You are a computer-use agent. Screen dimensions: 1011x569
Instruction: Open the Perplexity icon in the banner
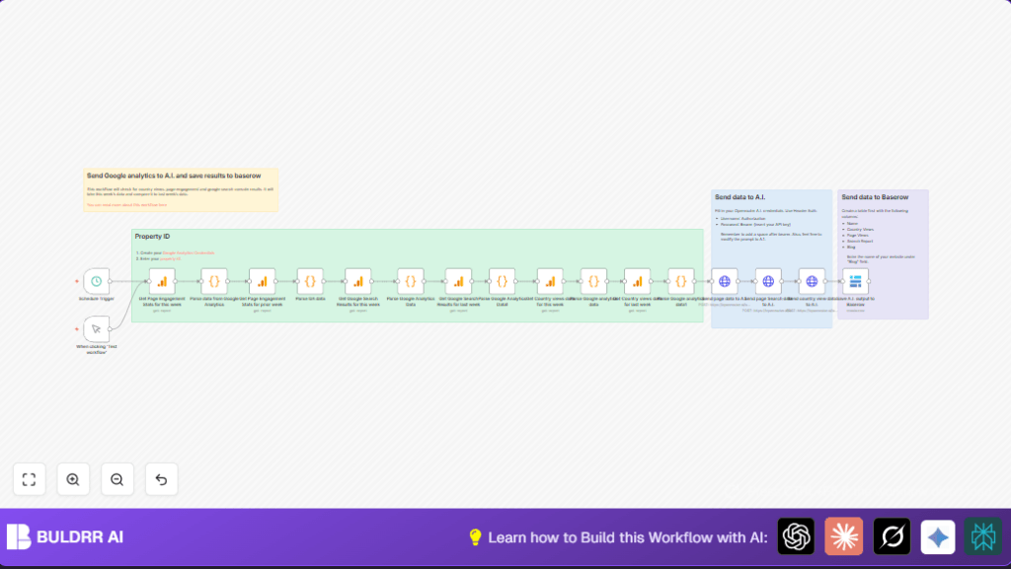[983, 536]
